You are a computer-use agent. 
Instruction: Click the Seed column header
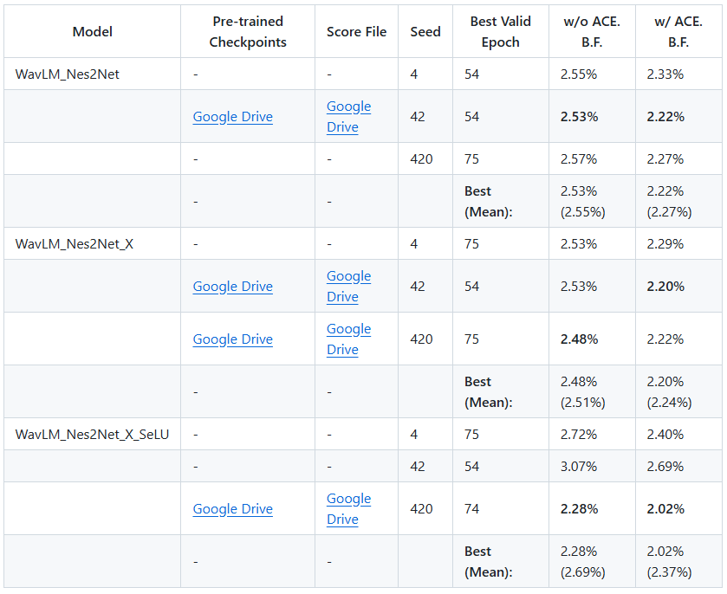tap(425, 32)
